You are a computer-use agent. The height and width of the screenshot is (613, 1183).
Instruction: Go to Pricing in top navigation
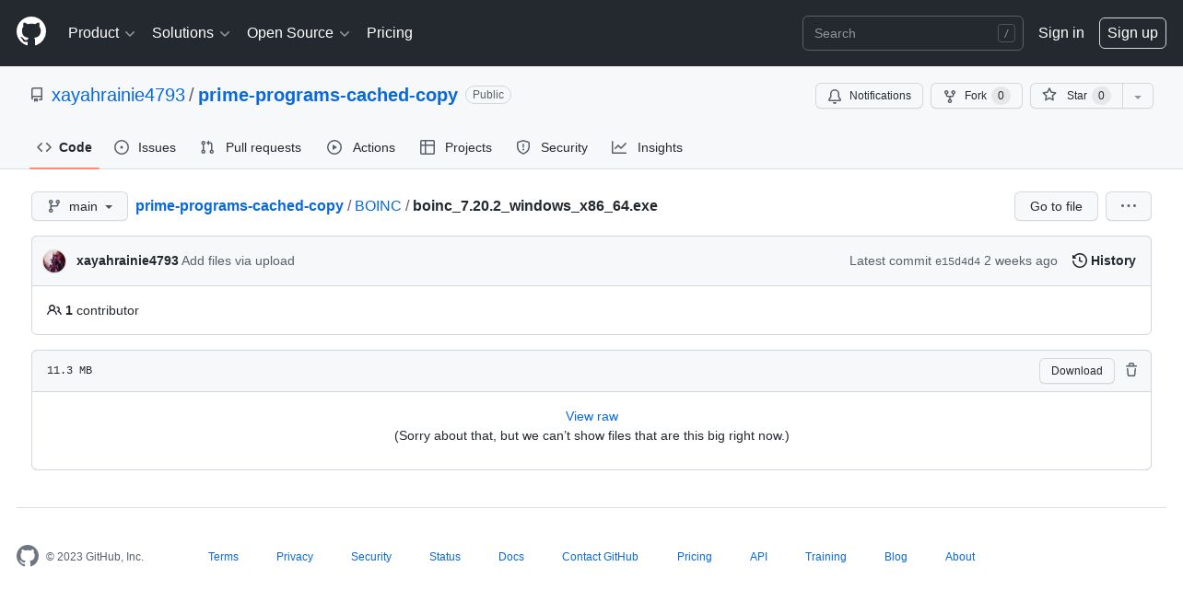[x=390, y=32]
